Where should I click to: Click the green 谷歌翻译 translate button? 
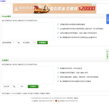pyautogui.click(x=42, y=43)
